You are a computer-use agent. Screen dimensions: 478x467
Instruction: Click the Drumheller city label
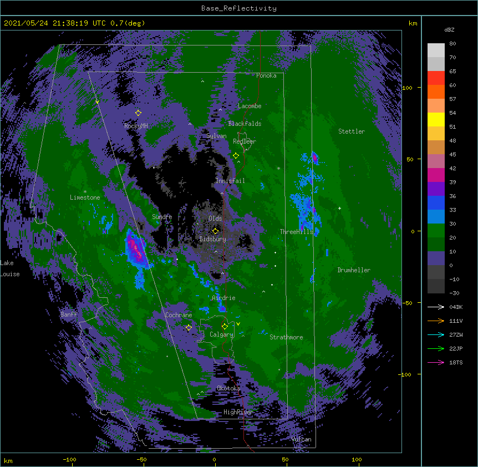coord(354,270)
